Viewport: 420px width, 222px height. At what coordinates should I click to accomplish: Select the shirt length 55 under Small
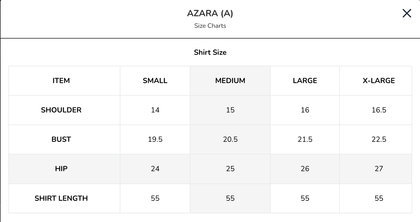155,198
